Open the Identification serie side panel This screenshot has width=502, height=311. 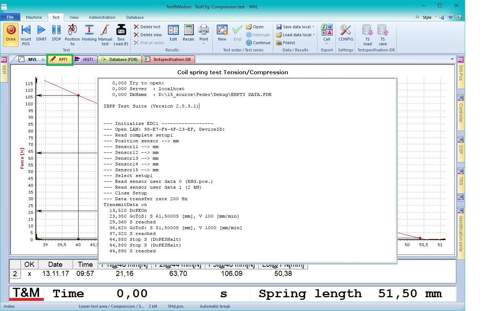coord(461,233)
